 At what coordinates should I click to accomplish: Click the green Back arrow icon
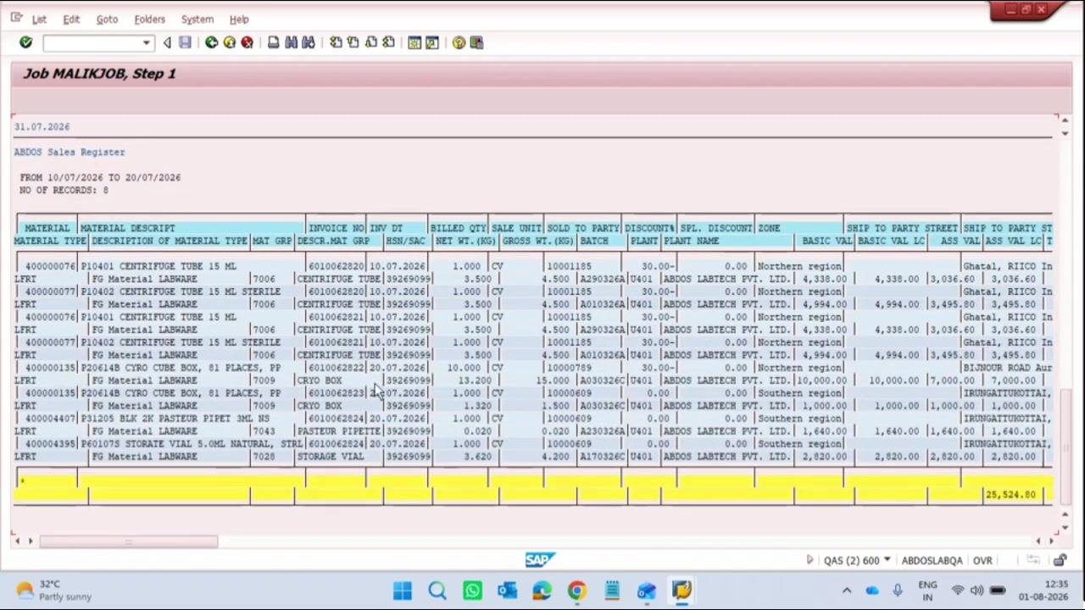(211, 42)
